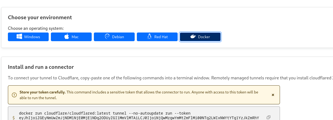Click the warning icon in the token alert
The image size is (333, 120).
[x=14, y=95]
